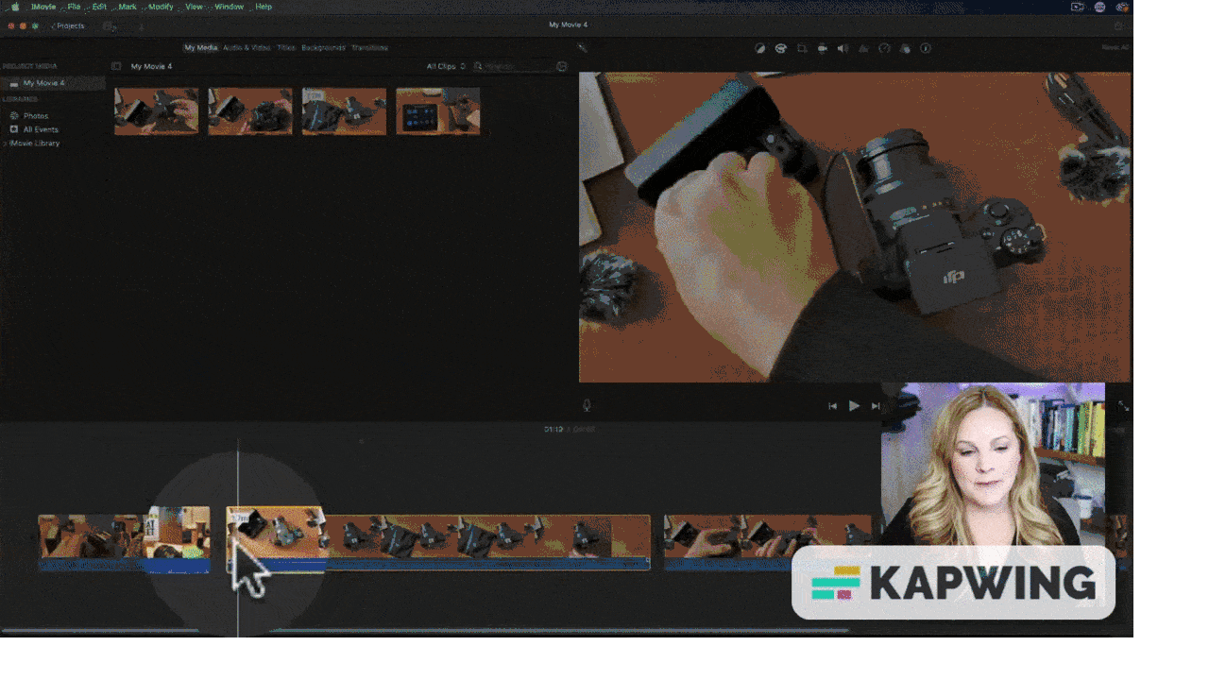Open the color correction palette tool

[781, 48]
